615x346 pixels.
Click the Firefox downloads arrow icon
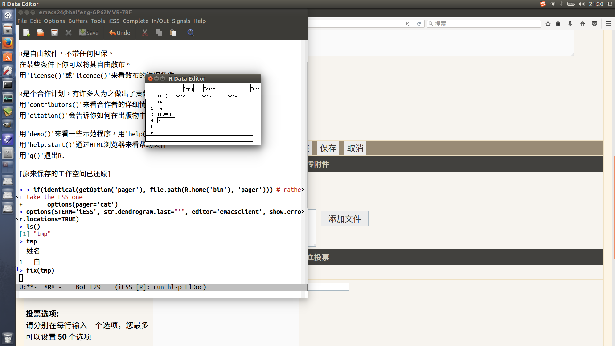(570, 24)
